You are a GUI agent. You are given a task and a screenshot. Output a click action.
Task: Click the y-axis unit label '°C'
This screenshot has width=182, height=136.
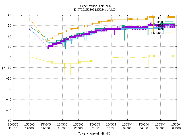(3, 68)
